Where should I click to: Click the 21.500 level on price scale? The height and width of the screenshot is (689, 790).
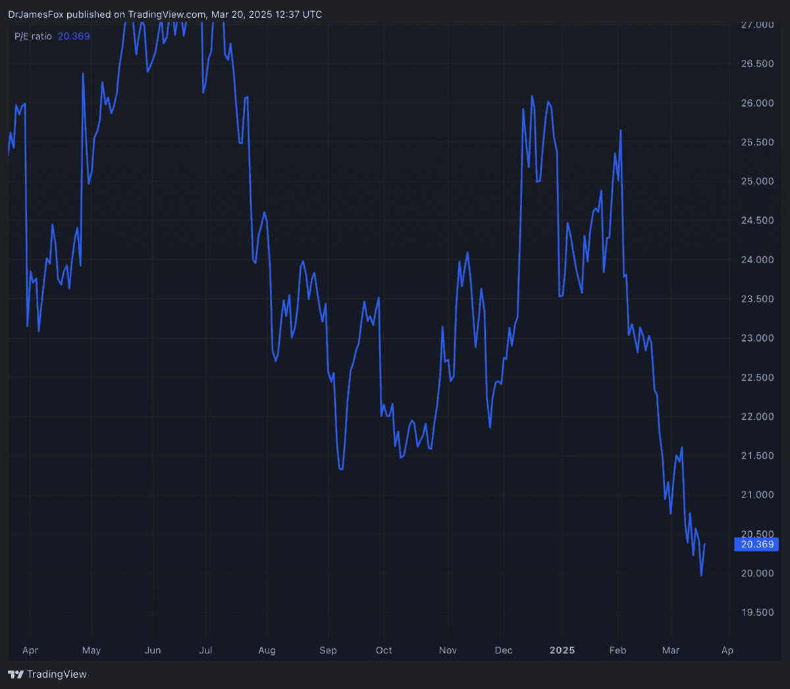coord(757,456)
